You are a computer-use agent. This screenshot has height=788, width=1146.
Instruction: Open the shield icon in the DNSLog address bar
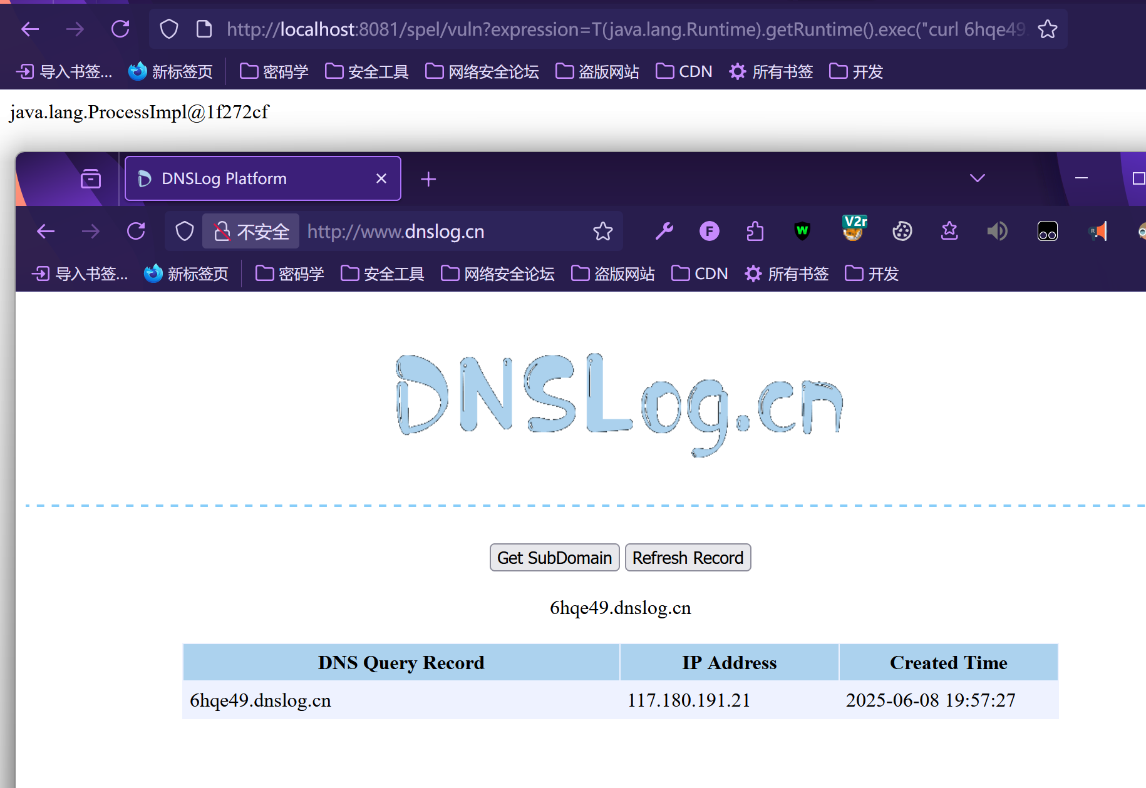click(185, 232)
